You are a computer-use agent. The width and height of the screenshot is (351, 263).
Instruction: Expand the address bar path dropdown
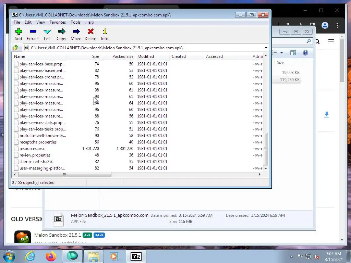(266, 48)
